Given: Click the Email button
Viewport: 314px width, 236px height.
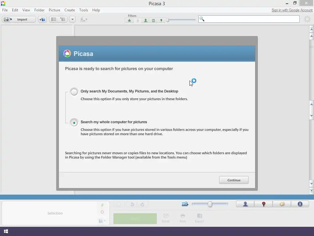Looking at the screenshot, I should 166,218.
